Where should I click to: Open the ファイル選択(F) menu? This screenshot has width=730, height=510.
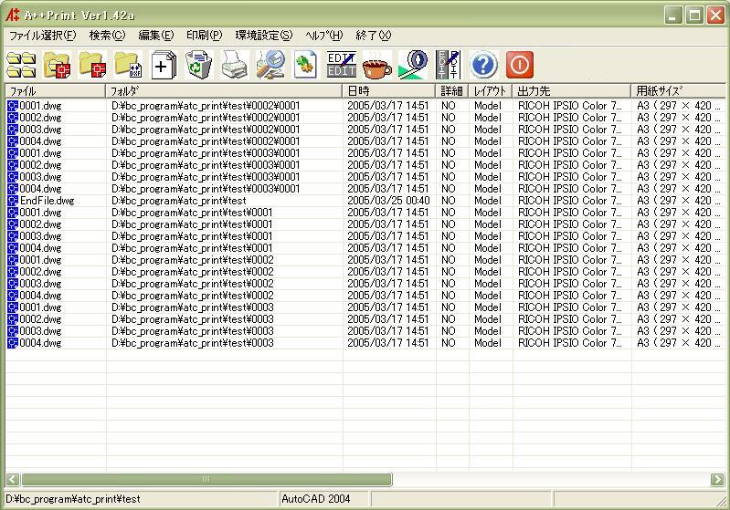(x=42, y=36)
